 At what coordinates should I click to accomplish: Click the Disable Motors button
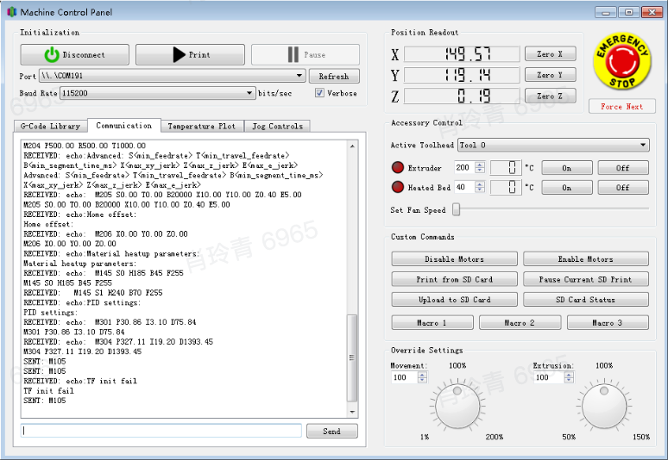pyautogui.click(x=454, y=259)
